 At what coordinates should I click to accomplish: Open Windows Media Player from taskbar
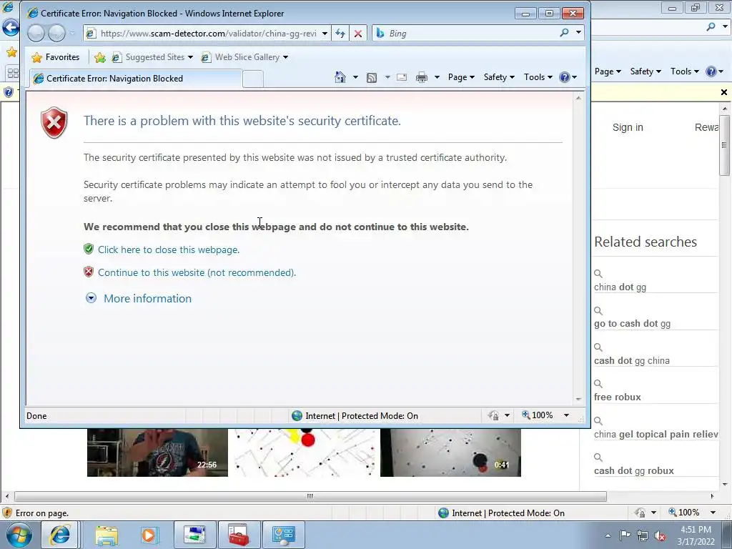pyautogui.click(x=149, y=535)
